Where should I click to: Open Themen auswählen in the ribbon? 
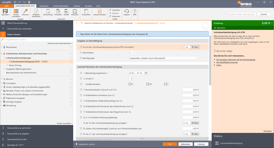coord(16,13)
